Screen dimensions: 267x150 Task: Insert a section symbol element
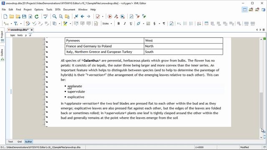(154, 24)
